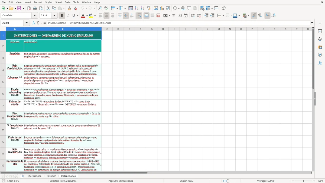This screenshot has width=325, height=183.
Task: Toggle Center Vertically alignment
Action: [x=126, y=16]
